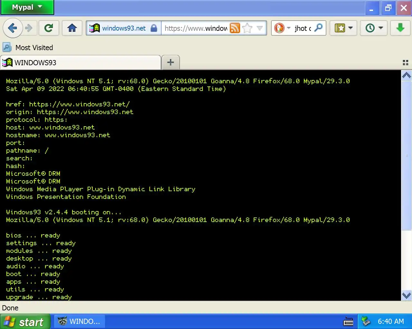
Task: Click the 'boot ... ready' line
Action: [33, 274]
